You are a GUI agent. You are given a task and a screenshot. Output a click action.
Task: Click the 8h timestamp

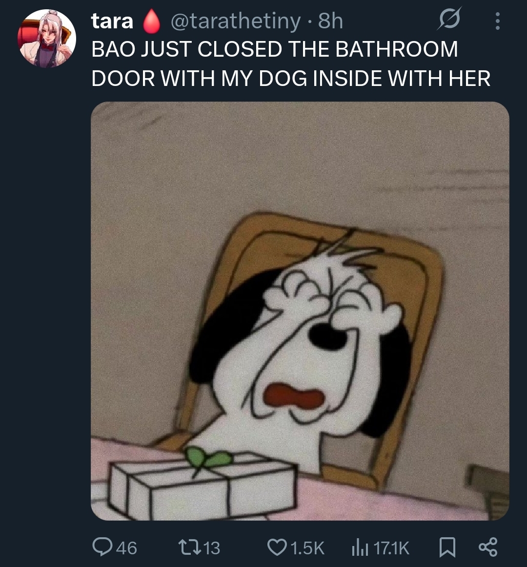coord(330,21)
